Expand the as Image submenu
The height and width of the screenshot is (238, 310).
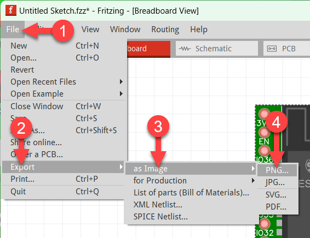191,169
